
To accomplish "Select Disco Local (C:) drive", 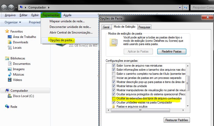I will point(23,96).
